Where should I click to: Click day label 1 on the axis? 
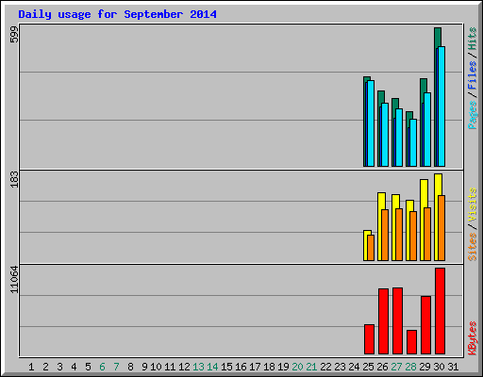click(x=31, y=367)
